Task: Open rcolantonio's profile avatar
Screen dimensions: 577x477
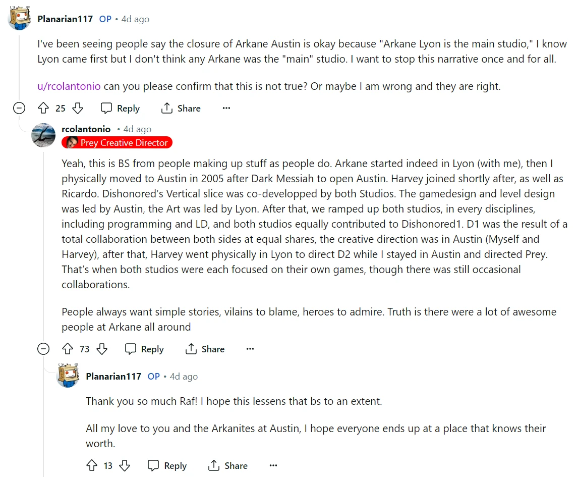Action: (43, 135)
